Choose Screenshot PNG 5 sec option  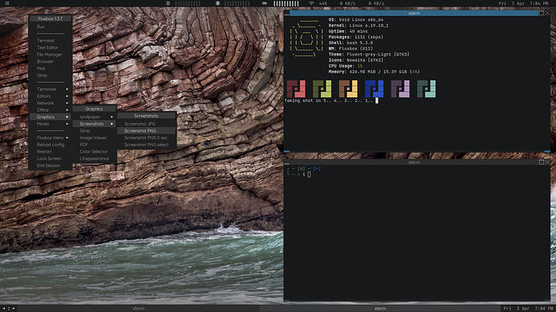147,138
